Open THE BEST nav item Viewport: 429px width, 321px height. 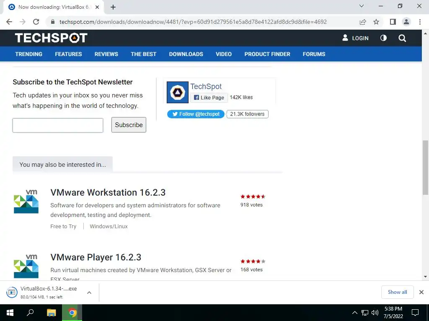point(144,54)
